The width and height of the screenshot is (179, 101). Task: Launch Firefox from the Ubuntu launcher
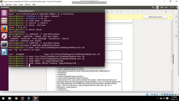tap(4, 29)
